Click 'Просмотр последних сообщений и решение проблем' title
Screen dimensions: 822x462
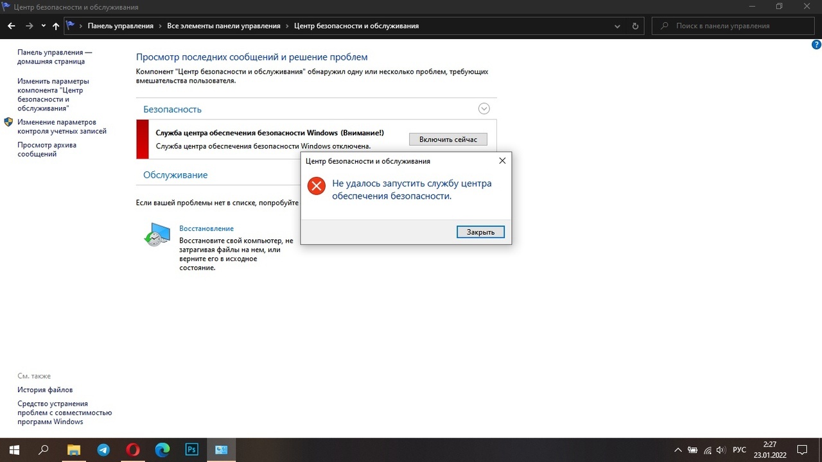point(252,57)
